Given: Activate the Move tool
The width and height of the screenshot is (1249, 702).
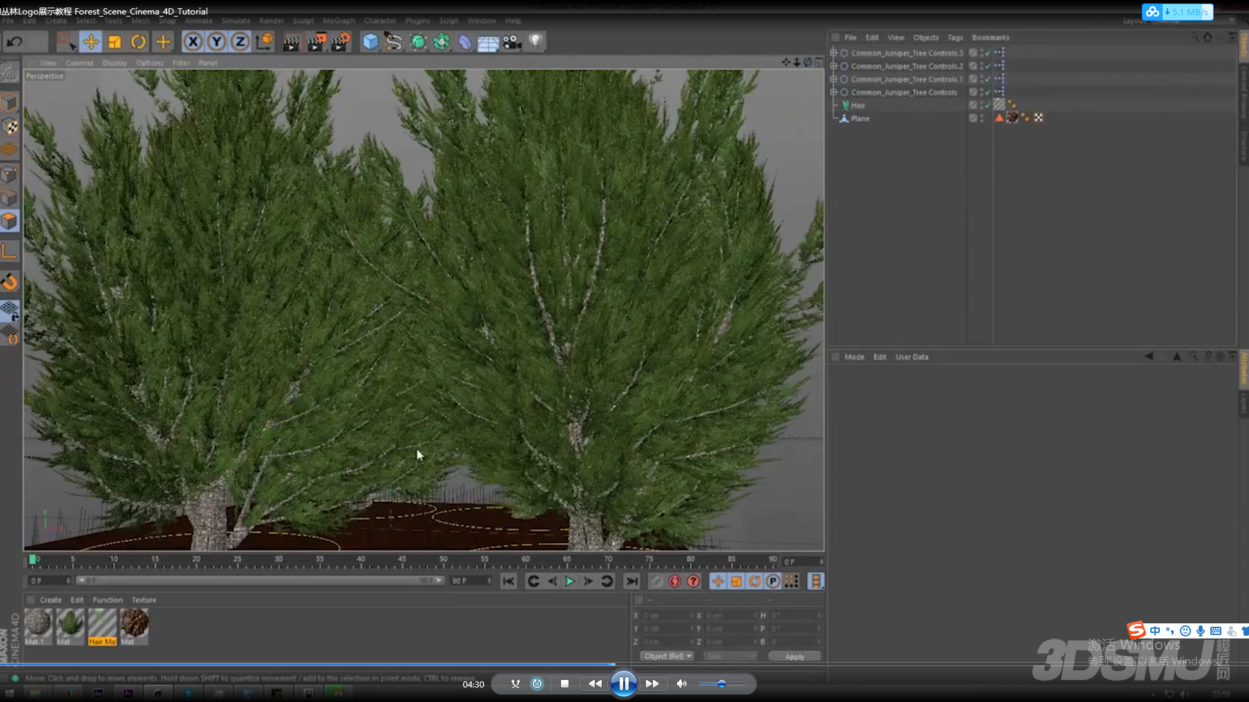Looking at the screenshot, I should [90, 42].
